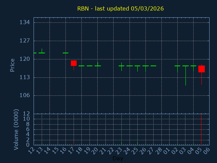Select the small green volume bar on day 23

click(x=121, y=143)
